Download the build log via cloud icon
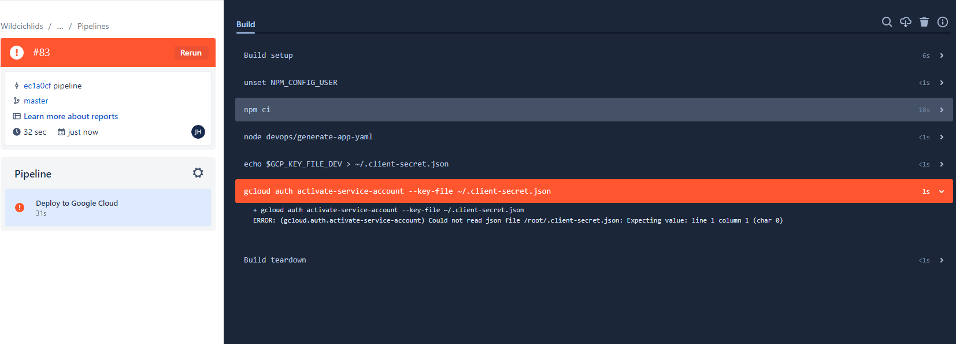This screenshot has height=344, width=956. pyautogui.click(x=906, y=22)
